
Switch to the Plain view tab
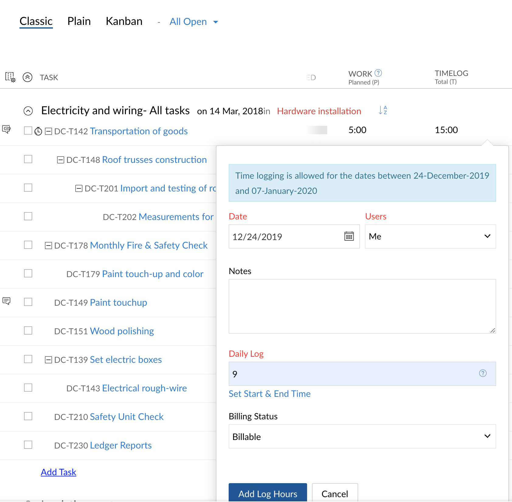79,21
